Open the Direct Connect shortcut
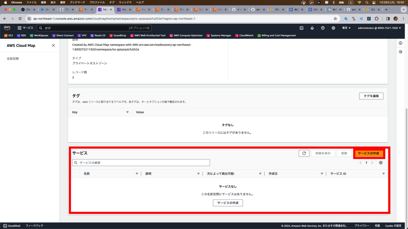 coord(63,35)
